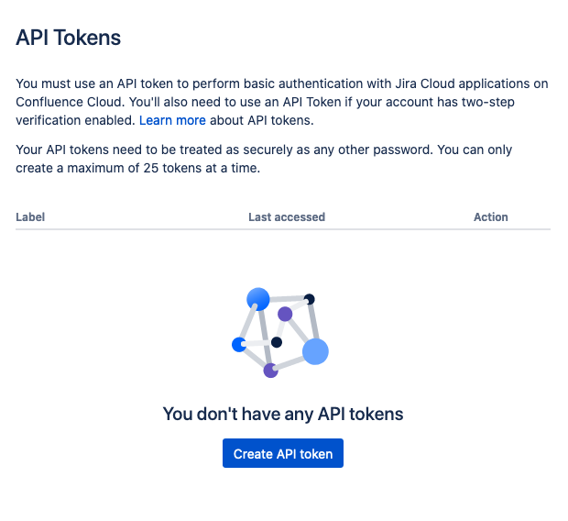Click the dark navy node at top right

(x=309, y=299)
